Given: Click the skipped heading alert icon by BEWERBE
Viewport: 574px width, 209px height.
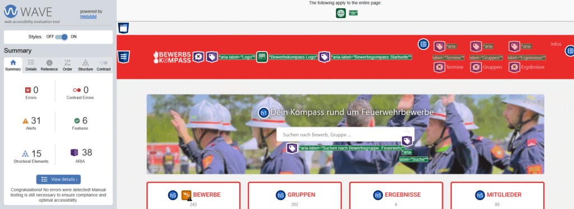Looking at the screenshot, I should (x=187, y=195).
